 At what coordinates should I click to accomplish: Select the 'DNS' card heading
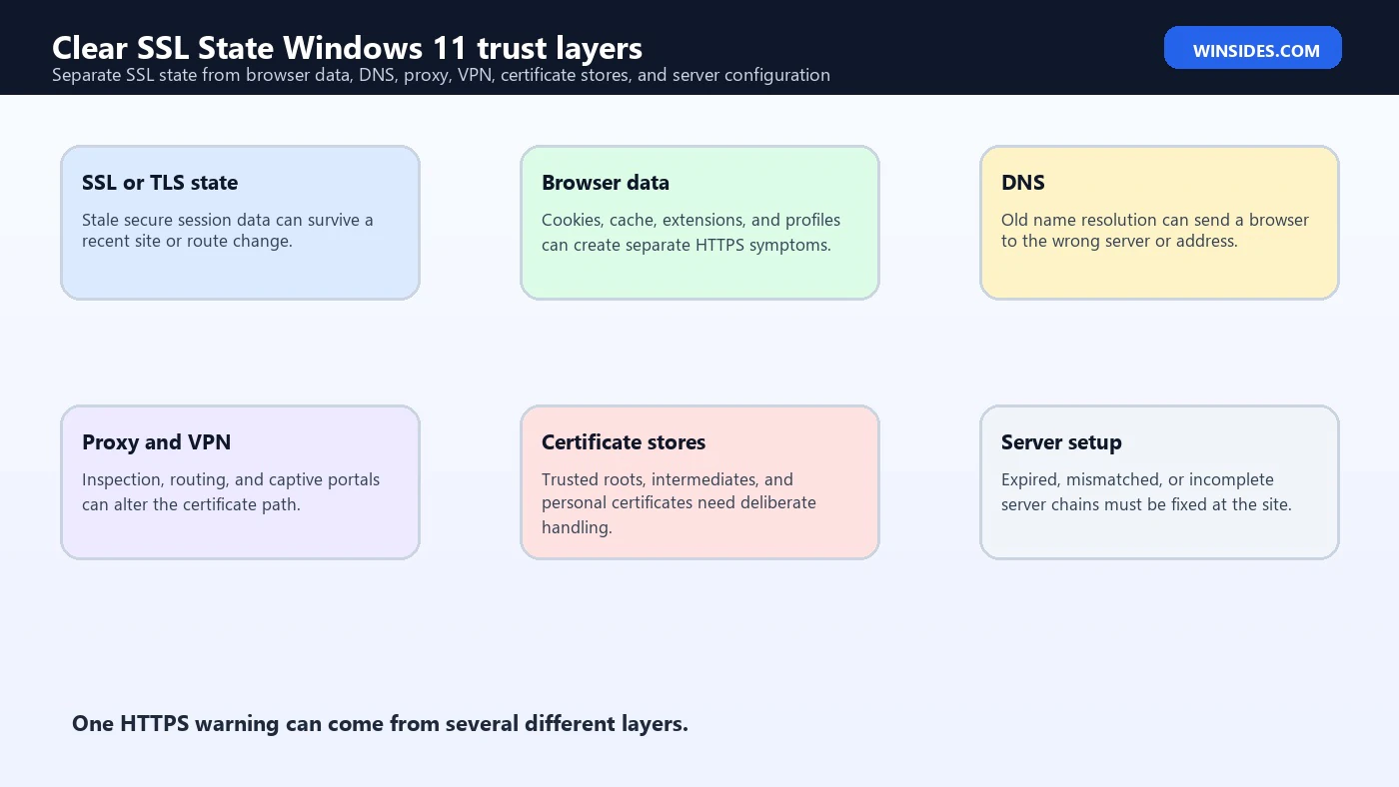tap(1023, 183)
